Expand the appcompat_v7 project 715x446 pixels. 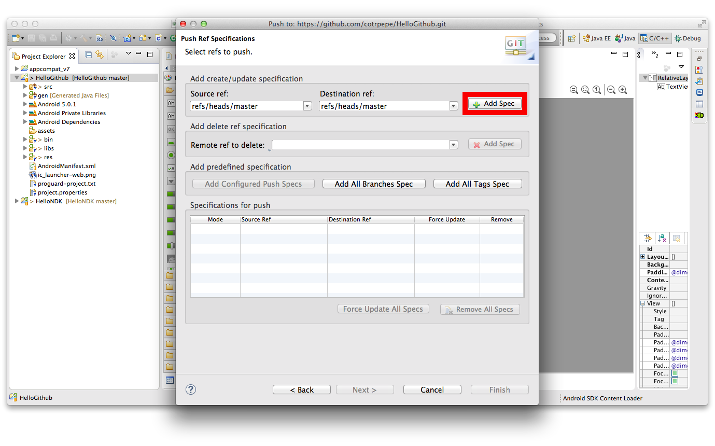pyautogui.click(x=17, y=68)
